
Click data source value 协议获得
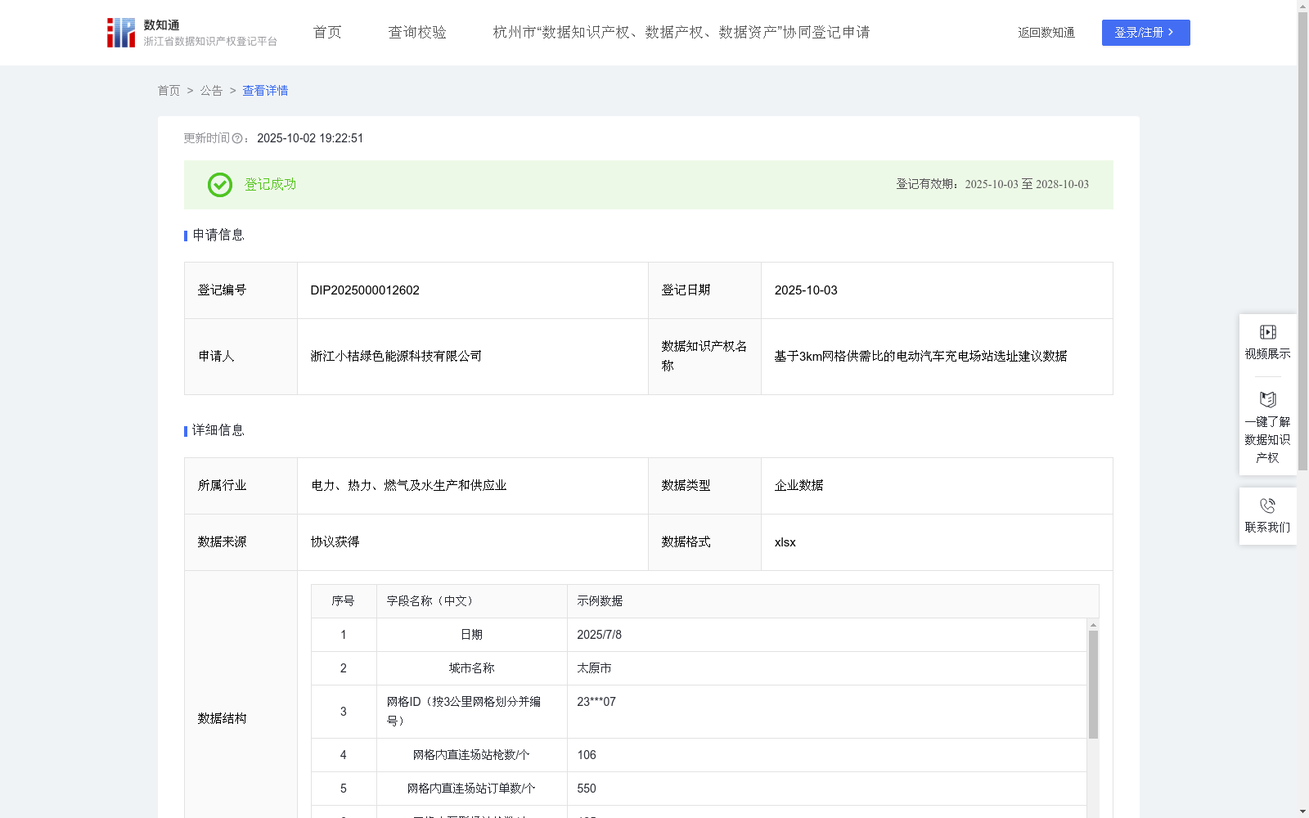tap(335, 542)
